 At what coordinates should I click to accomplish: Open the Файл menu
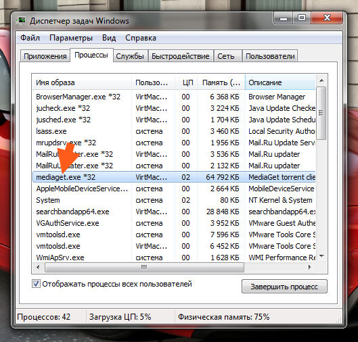(x=30, y=38)
